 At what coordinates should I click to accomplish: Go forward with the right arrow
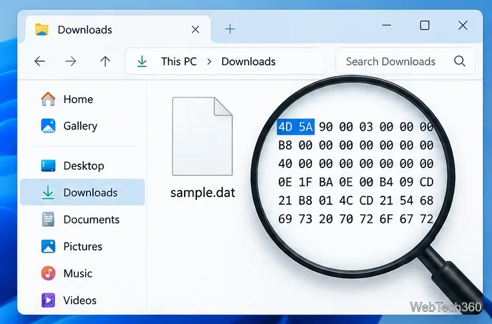71,61
